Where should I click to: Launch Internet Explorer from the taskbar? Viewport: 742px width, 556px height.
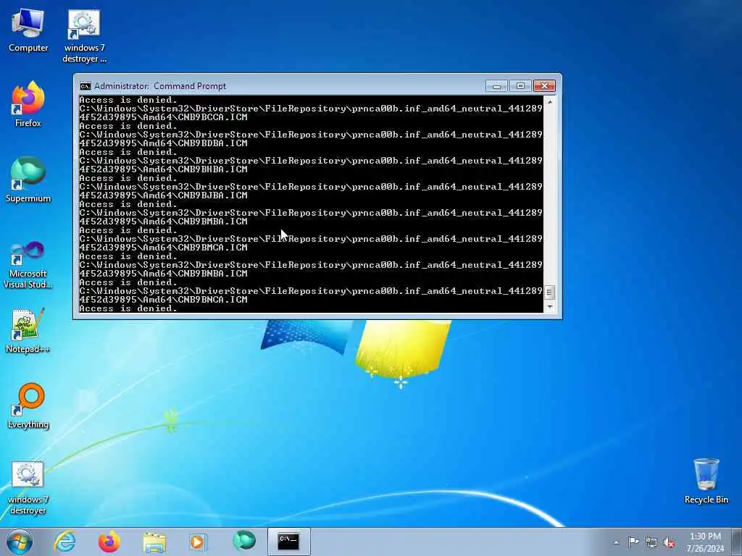point(64,542)
